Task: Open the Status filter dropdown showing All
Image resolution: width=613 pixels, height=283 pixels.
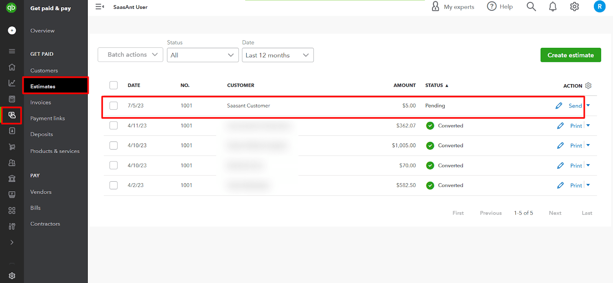Action: pos(203,55)
